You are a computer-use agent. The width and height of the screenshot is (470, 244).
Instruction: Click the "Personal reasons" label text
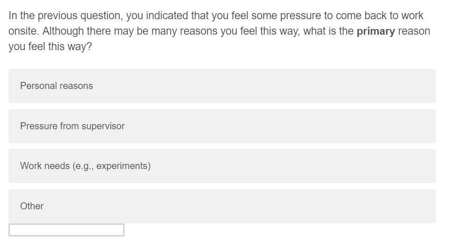click(57, 86)
